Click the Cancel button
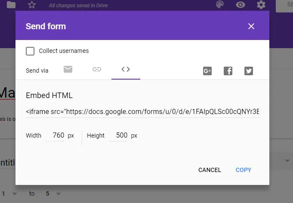The height and width of the screenshot is (203, 293). coord(210,170)
